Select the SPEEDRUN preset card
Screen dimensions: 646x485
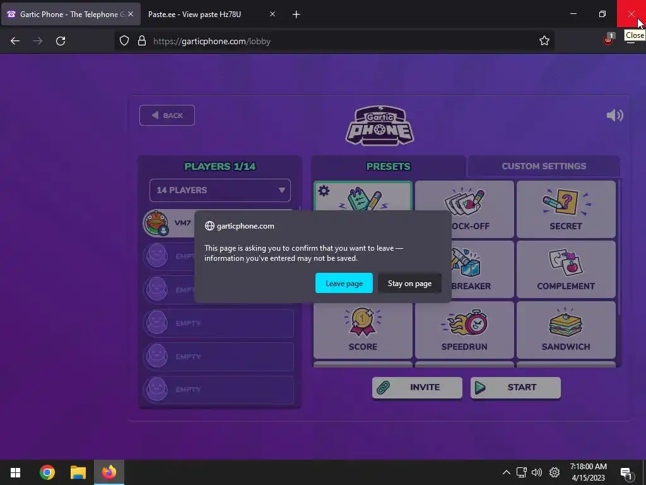tap(464, 330)
